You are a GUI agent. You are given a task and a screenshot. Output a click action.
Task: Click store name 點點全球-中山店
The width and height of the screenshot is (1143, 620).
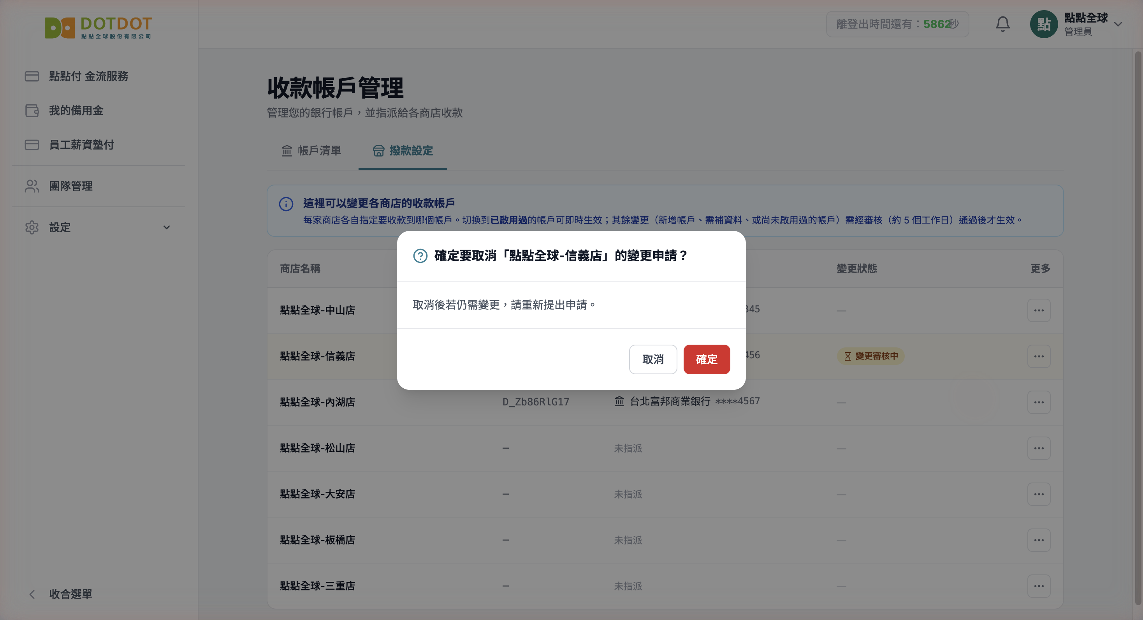click(x=317, y=310)
